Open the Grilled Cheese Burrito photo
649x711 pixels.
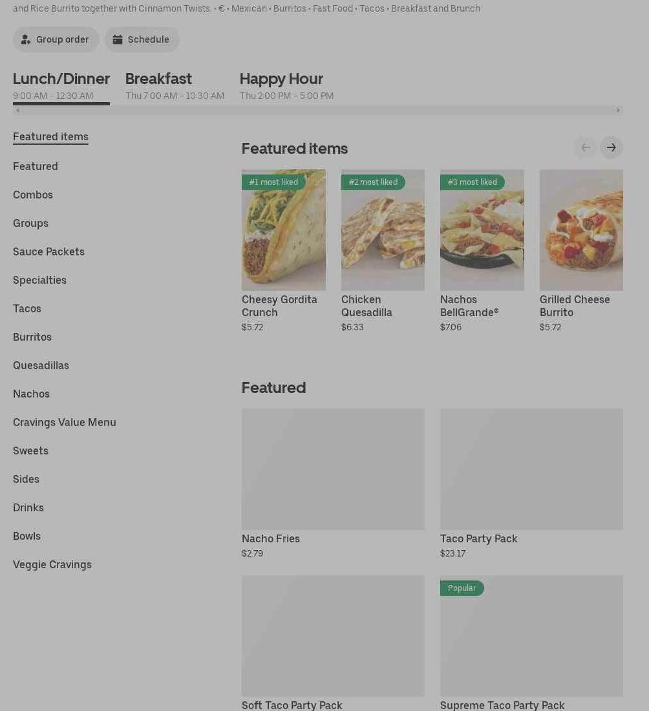581,230
